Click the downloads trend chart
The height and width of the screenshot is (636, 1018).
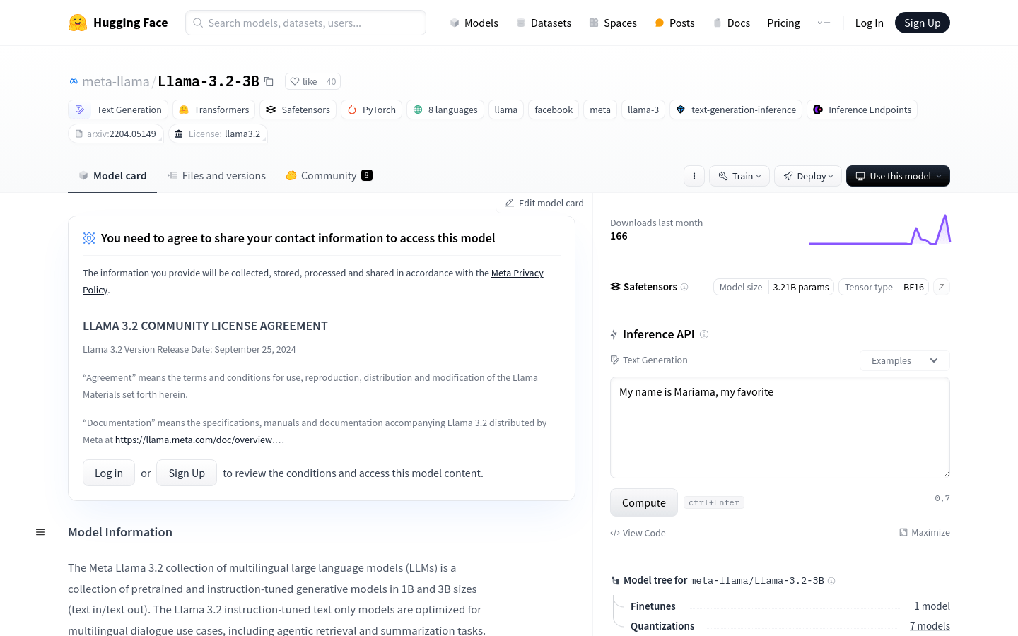(879, 230)
